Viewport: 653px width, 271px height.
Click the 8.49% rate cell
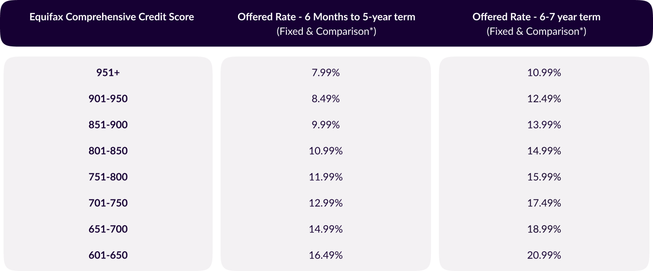click(326, 99)
